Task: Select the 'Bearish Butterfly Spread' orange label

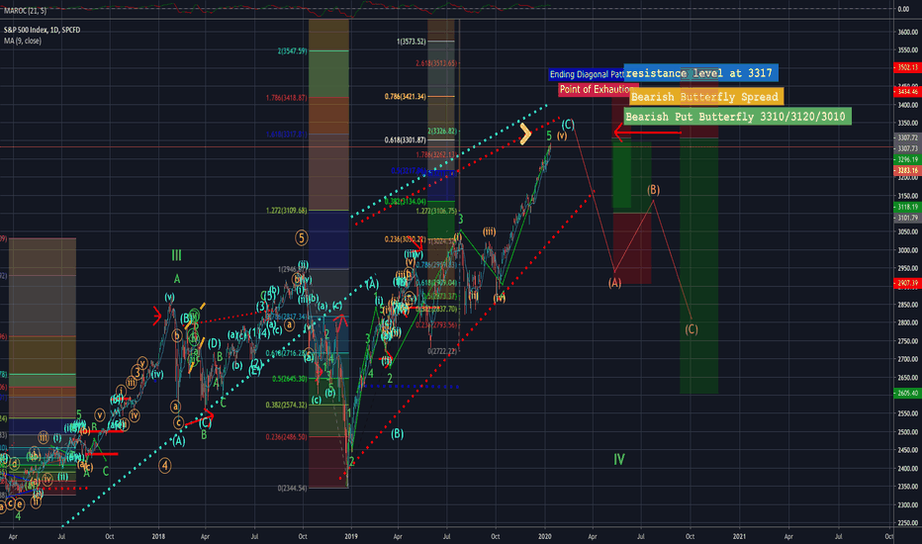Action: point(706,97)
